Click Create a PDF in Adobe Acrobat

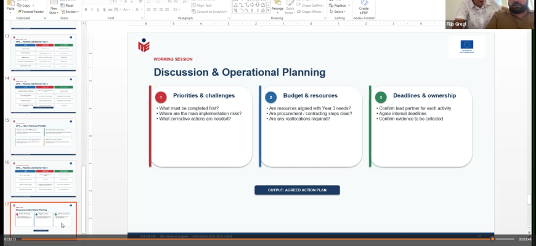pyautogui.click(x=363, y=7)
